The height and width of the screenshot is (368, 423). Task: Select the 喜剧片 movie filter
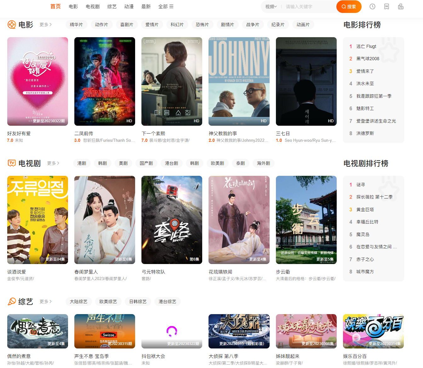pos(127,25)
